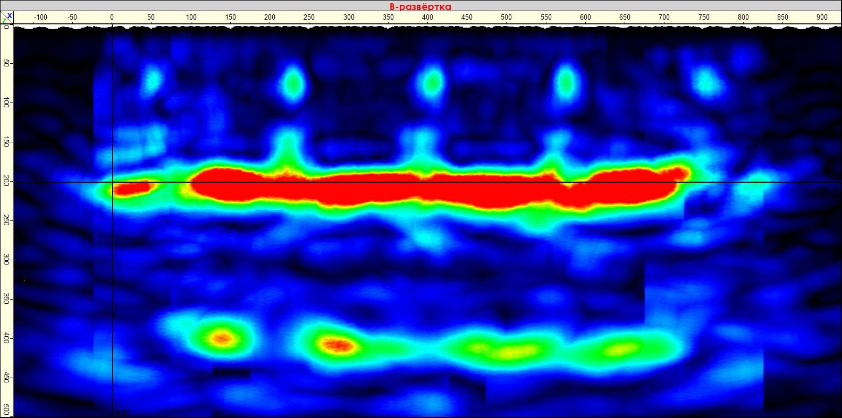Image resolution: width=842 pixels, height=418 pixels.
Task: Select the В-развёртка title bar
Action: [420, 6]
